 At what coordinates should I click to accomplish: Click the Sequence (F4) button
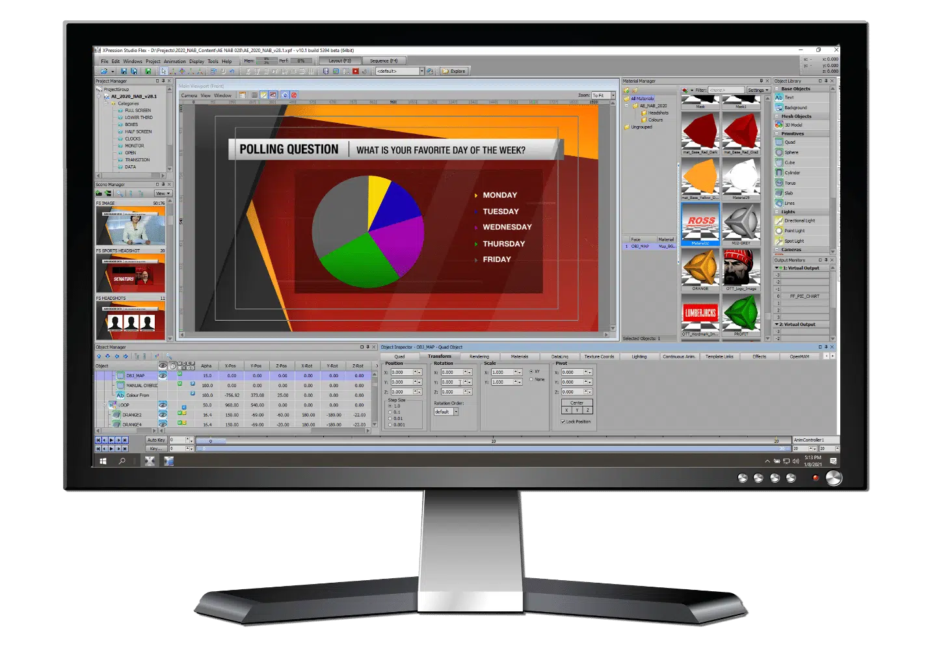click(383, 60)
